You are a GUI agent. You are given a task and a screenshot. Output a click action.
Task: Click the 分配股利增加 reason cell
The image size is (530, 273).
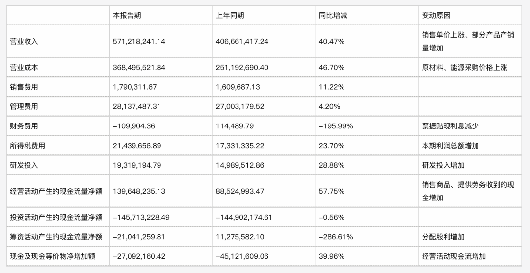(443, 237)
